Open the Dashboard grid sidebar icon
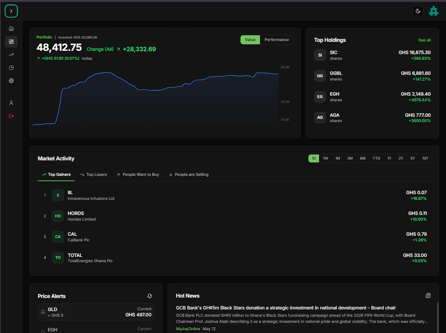446x333 pixels. (11, 42)
